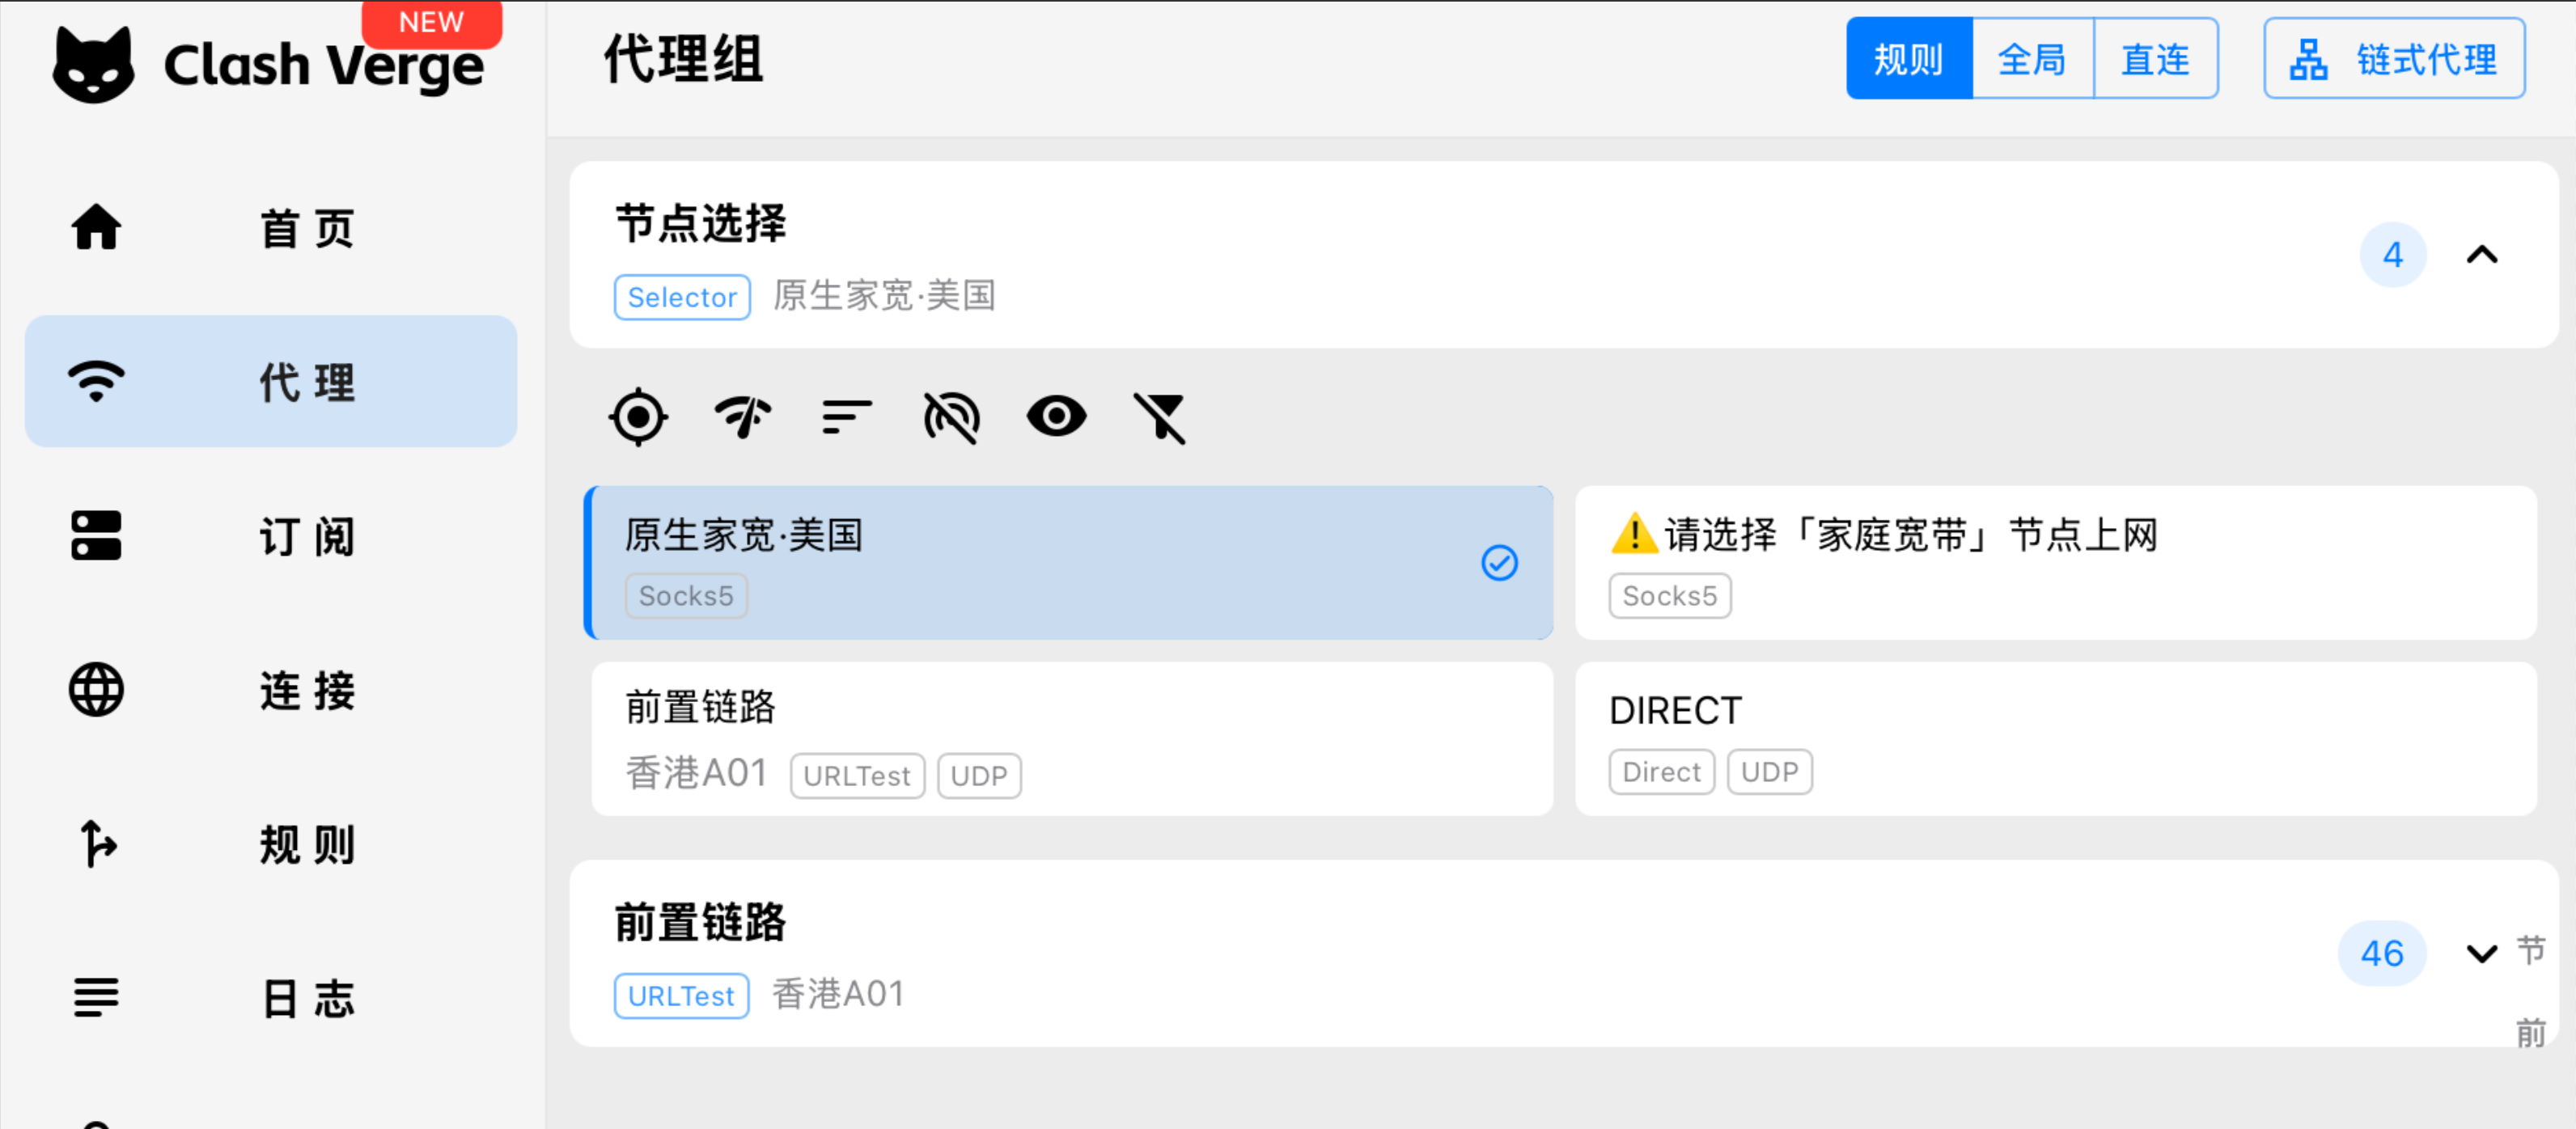
Task: Toggle the crossed filter icon
Action: click(1160, 417)
